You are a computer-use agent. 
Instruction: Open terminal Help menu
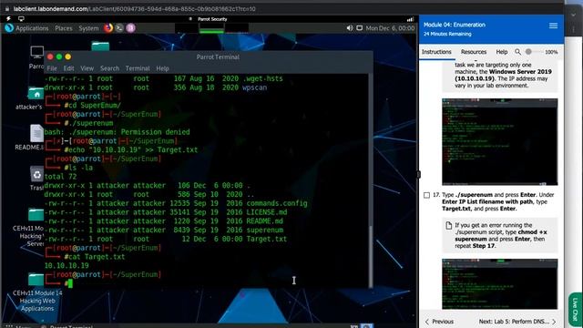click(x=162, y=68)
